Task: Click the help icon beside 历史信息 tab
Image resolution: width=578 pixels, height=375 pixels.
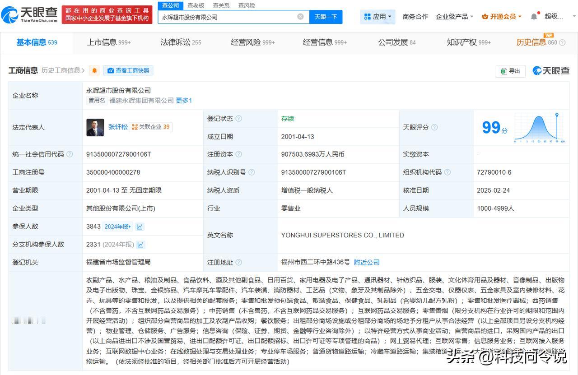Action: coord(562,42)
